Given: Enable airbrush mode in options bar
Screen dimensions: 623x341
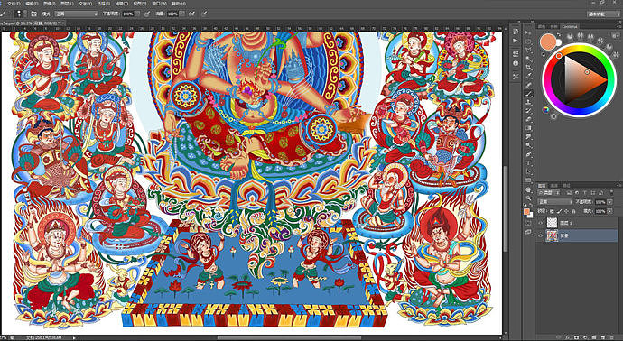Looking at the screenshot, I should click(191, 14).
